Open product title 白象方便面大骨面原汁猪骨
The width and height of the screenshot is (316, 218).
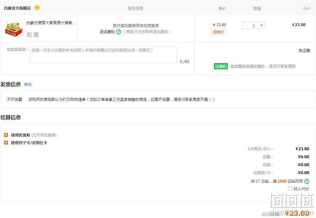tap(51, 23)
